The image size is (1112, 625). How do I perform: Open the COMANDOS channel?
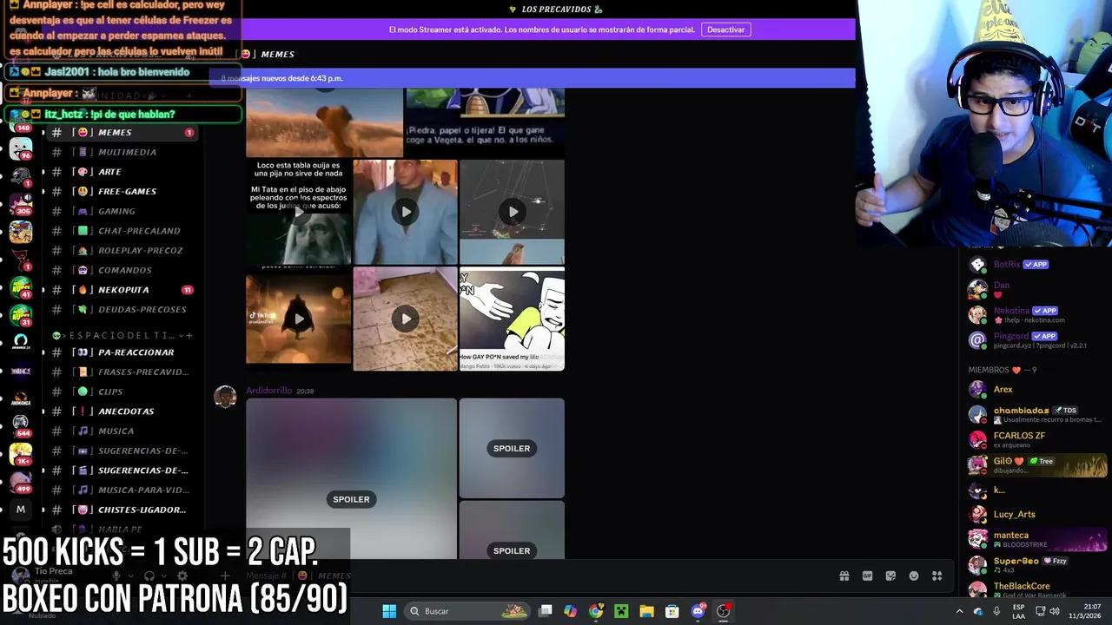[x=122, y=270]
